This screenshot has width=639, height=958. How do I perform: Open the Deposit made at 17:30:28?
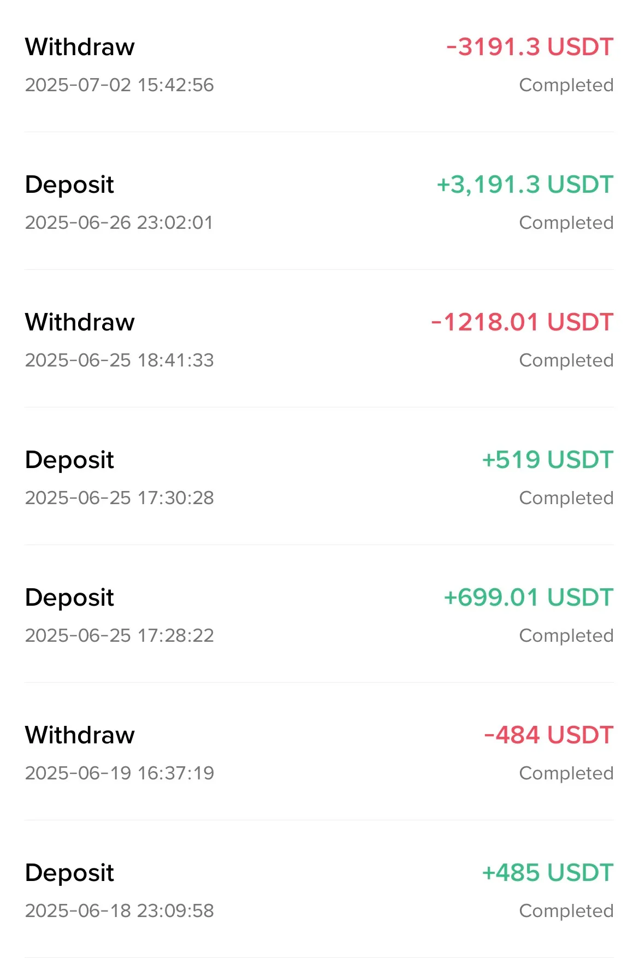[x=319, y=476]
